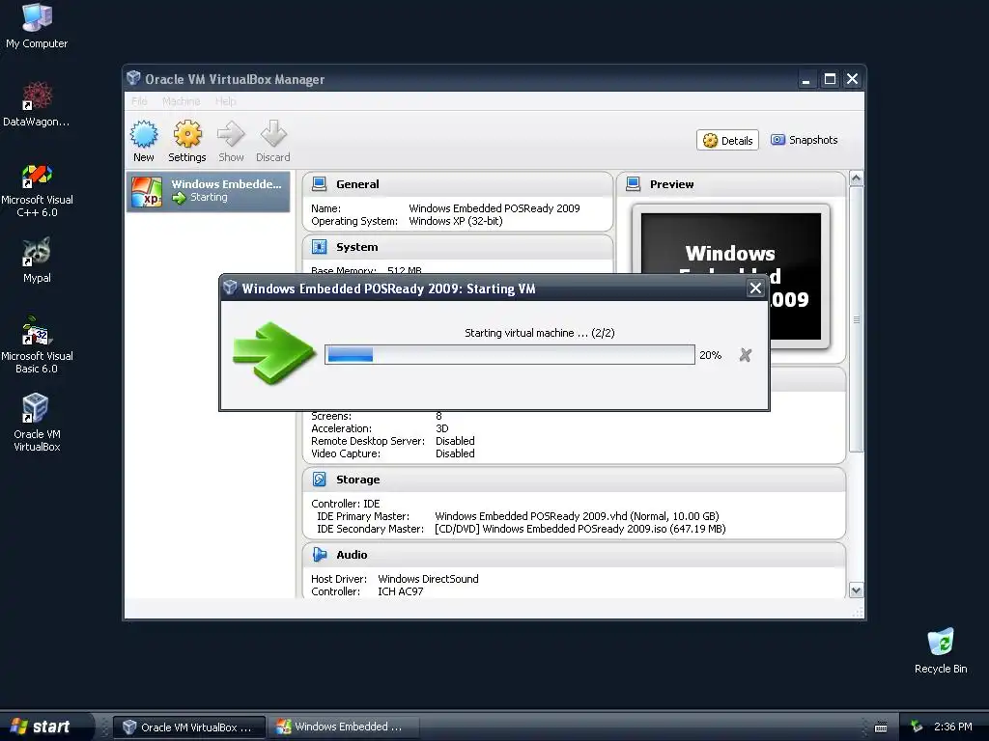Open VM Settings gear icon

click(187, 134)
